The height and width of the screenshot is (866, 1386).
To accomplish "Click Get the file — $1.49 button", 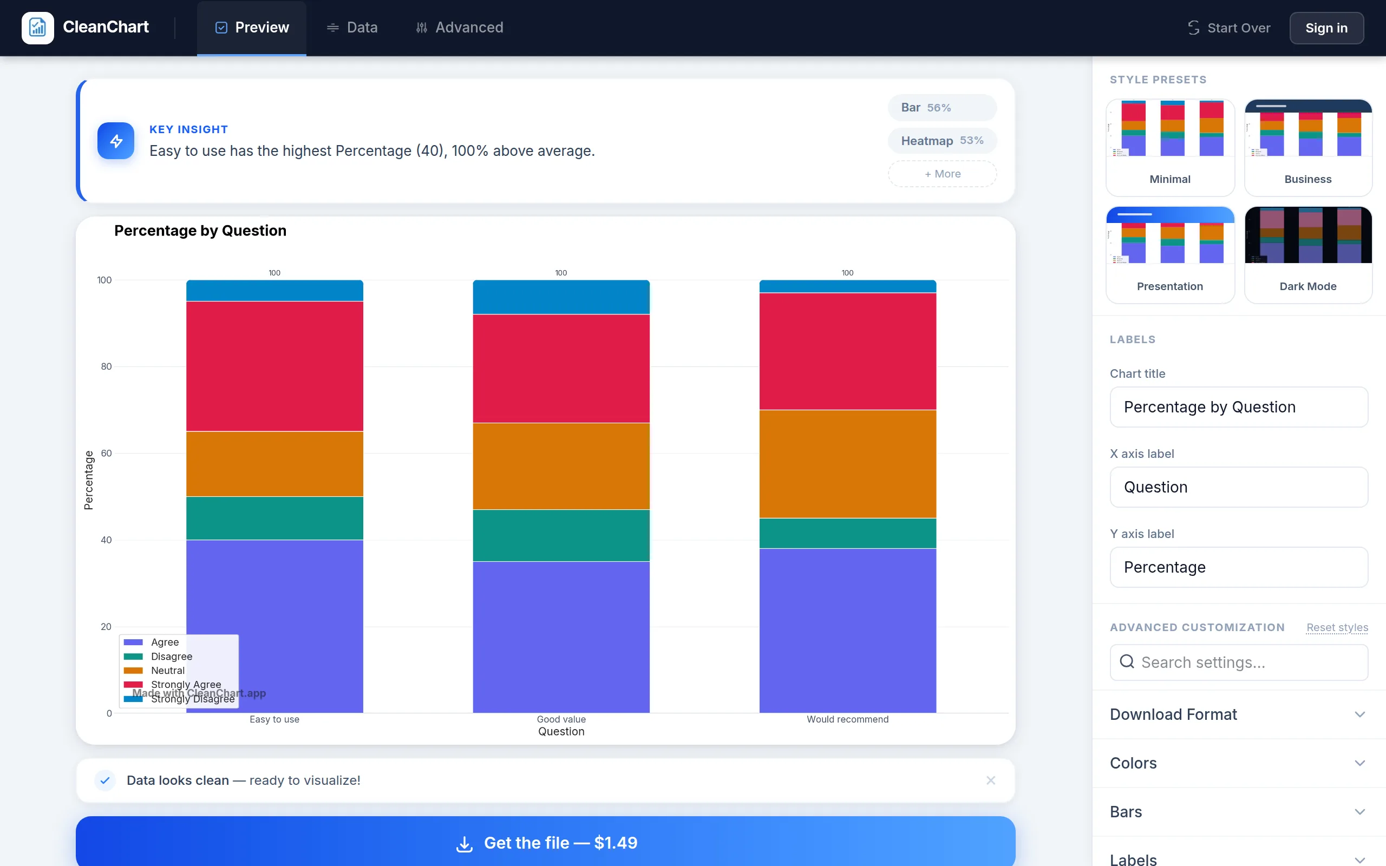I will [x=545, y=841].
